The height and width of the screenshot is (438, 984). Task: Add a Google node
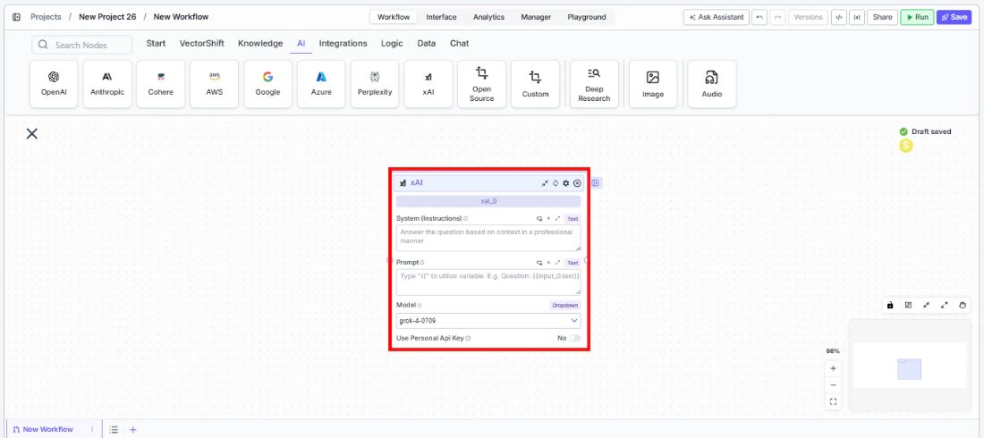point(268,84)
